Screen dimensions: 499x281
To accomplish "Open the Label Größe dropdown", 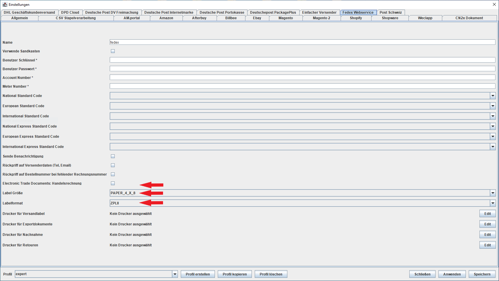I will (493, 193).
